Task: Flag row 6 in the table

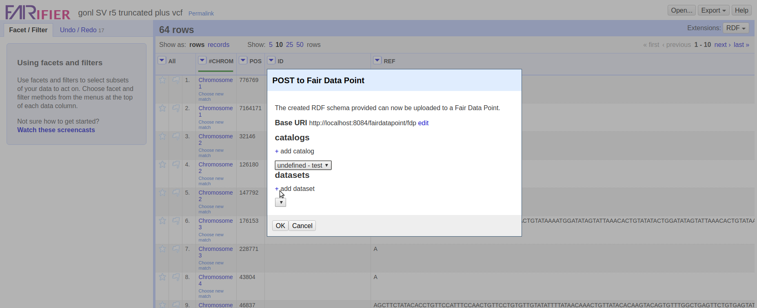Action: coord(176,221)
